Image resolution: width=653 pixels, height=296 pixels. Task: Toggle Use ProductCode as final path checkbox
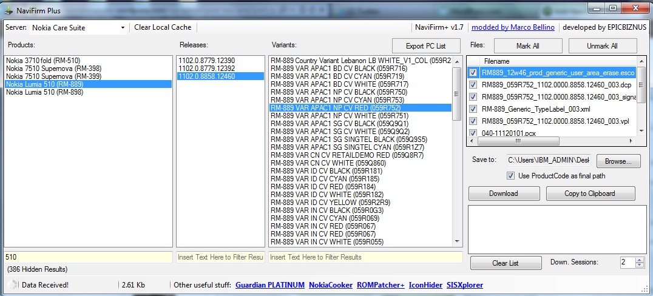click(510, 176)
